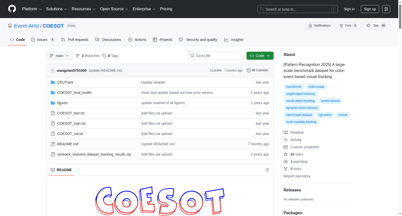Click the pulse icon beside Activity
The image size is (402, 216).
(x=286, y=140)
